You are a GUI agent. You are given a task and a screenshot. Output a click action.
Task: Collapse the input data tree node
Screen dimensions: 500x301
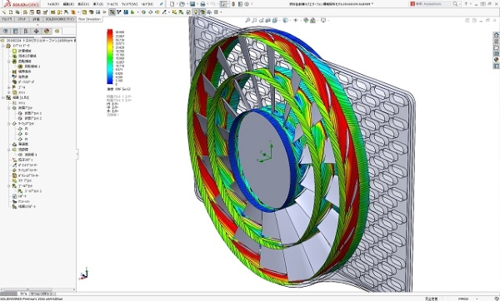point(3,46)
